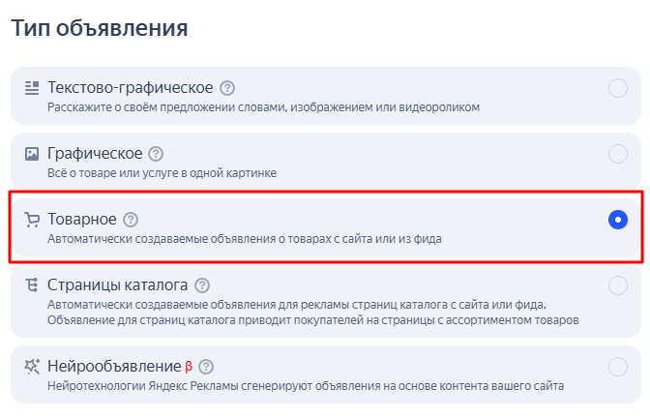The height and width of the screenshot is (419, 650).
Task: Open help tooltip for Текстово-графическое
Action: pos(227,88)
